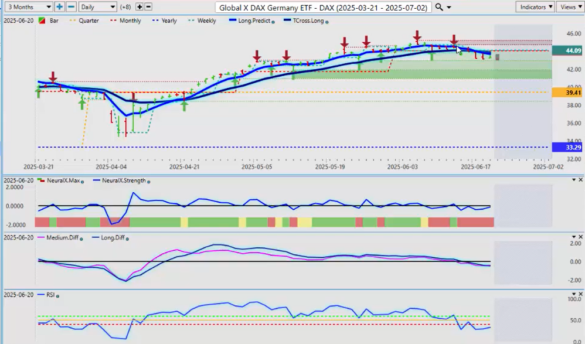This screenshot has height=344, width=585.
Task: Open the Views dropdown
Action: tap(570, 6)
